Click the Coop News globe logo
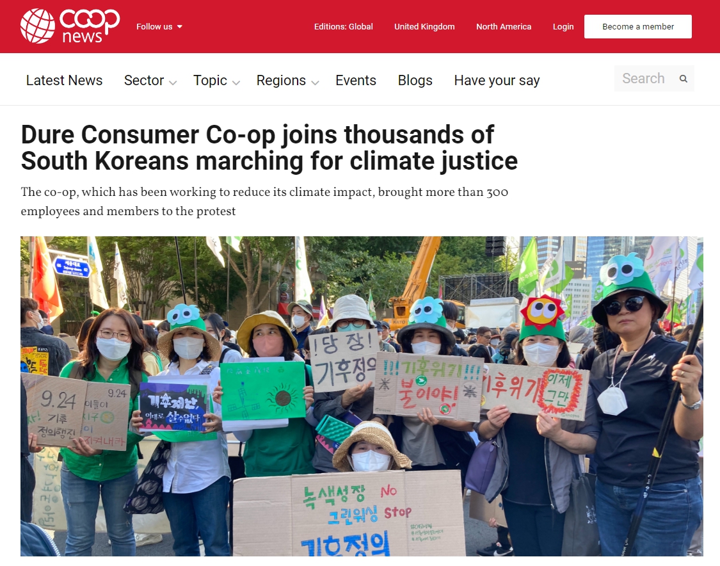This screenshot has width=720, height=566. pos(38,26)
